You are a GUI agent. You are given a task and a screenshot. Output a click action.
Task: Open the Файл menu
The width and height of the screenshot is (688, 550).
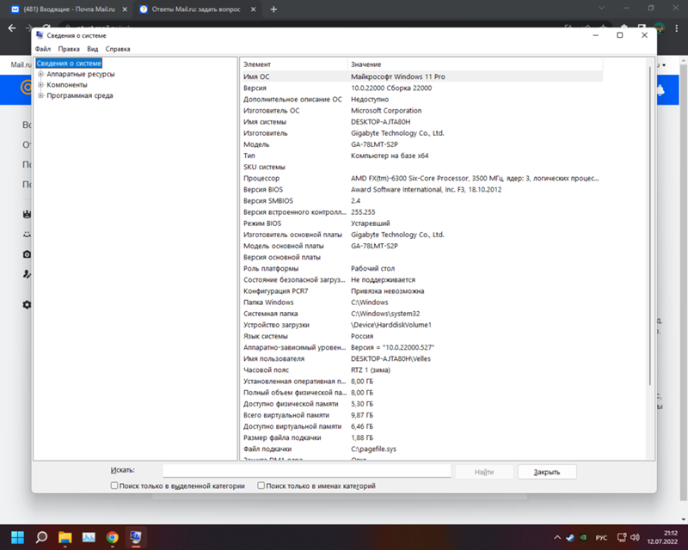(x=42, y=49)
